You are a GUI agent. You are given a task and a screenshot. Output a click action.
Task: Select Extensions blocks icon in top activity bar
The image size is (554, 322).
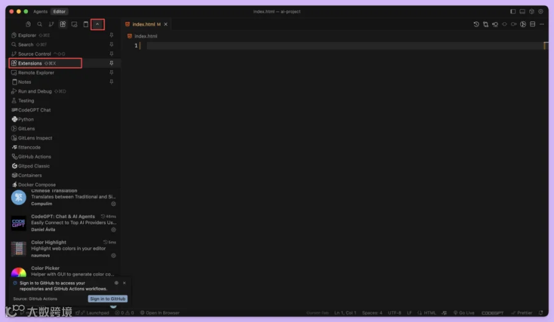[x=63, y=25]
